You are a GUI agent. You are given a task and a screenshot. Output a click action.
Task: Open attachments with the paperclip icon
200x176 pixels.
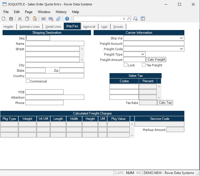58,19
